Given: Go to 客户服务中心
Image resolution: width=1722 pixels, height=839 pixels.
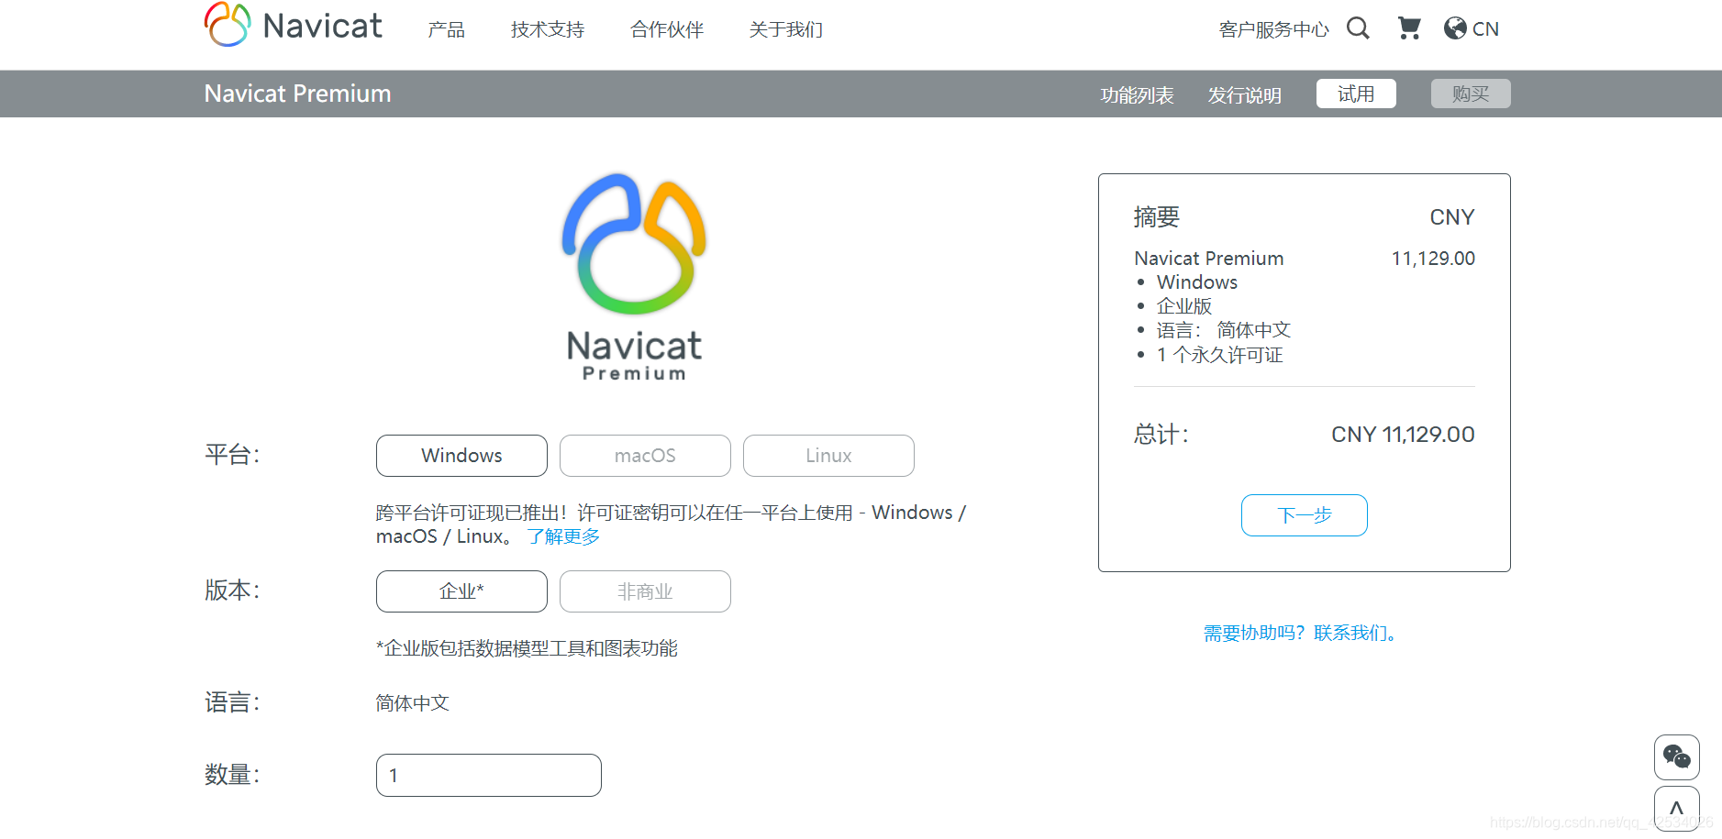Looking at the screenshot, I should pos(1273,29).
